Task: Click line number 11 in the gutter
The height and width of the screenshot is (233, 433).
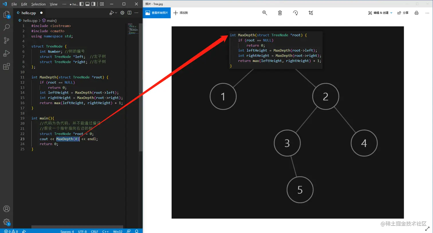Action: click(x=22, y=77)
